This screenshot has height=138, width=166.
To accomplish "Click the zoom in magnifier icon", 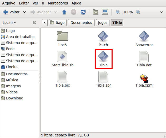I will tap(138, 12).
